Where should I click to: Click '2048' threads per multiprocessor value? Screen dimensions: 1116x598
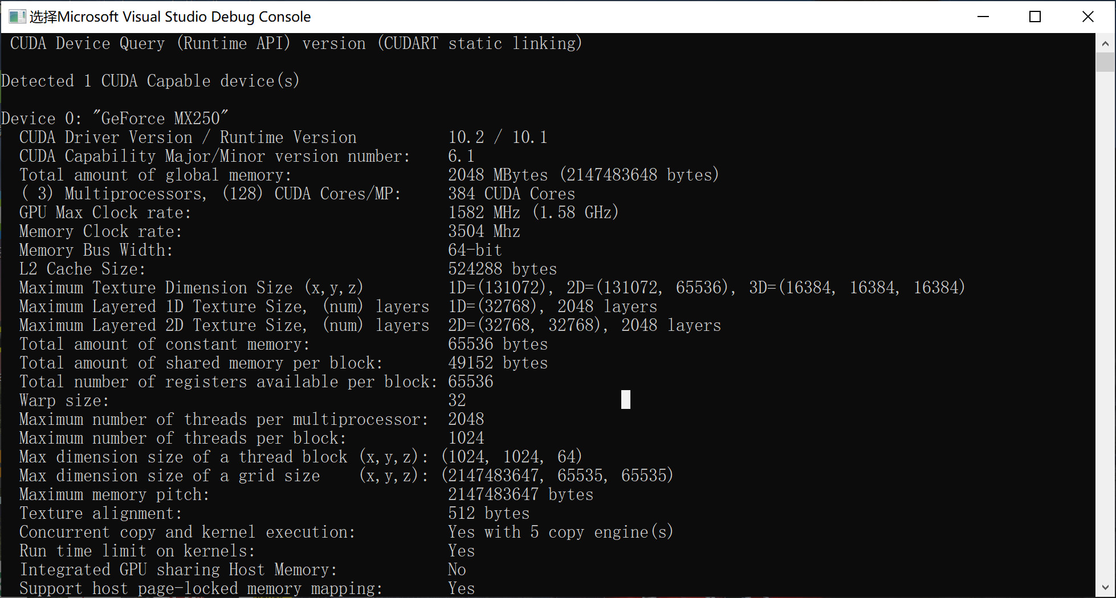(466, 419)
